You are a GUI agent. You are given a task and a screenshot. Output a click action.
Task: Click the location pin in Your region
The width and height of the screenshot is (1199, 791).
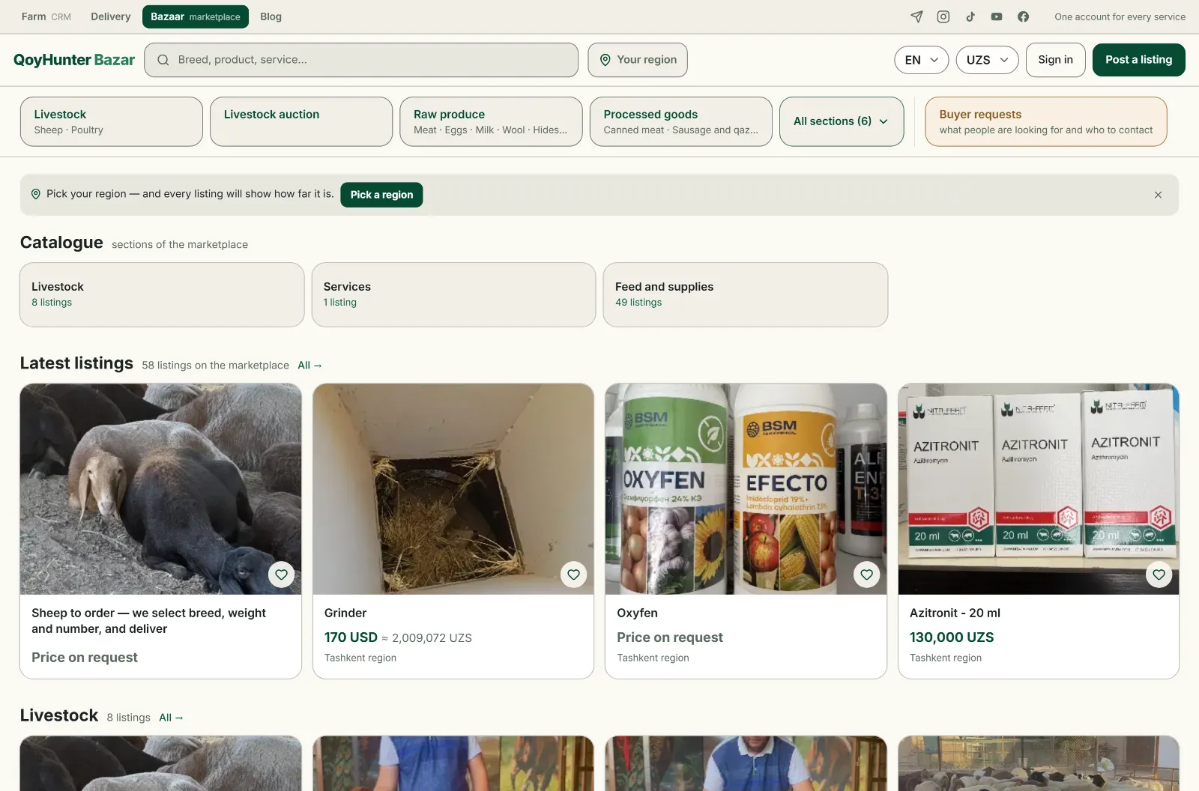(605, 60)
